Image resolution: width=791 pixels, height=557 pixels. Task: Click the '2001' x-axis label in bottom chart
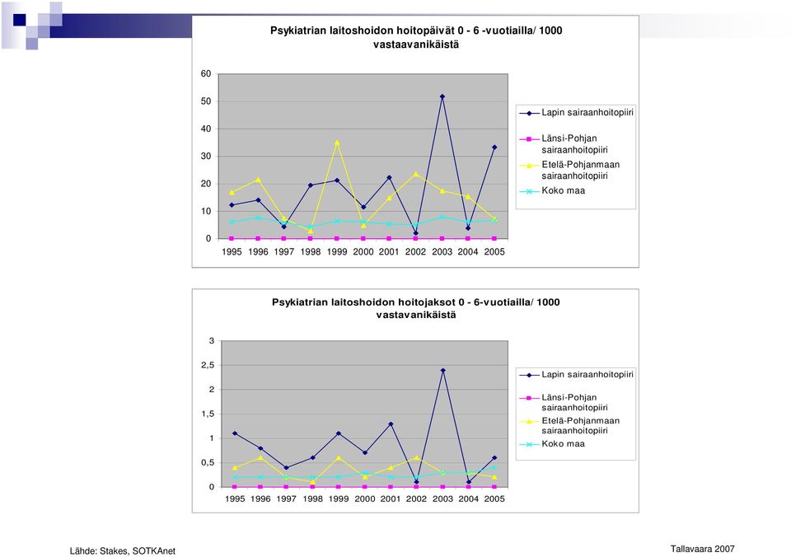(x=391, y=499)
